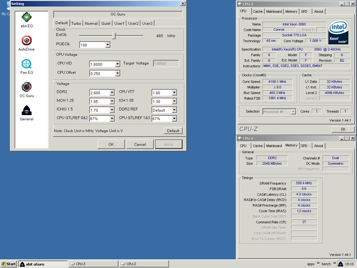Open About tab in lower CPU-Z window

[x=319, y=145]
